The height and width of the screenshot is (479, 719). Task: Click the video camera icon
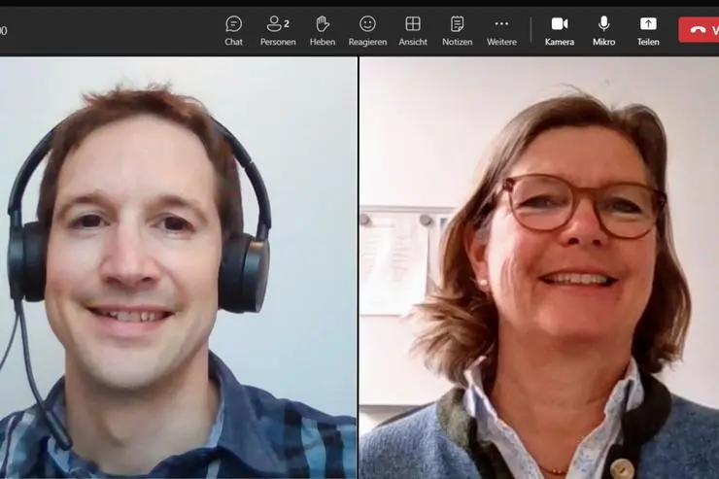coord(560,23)
